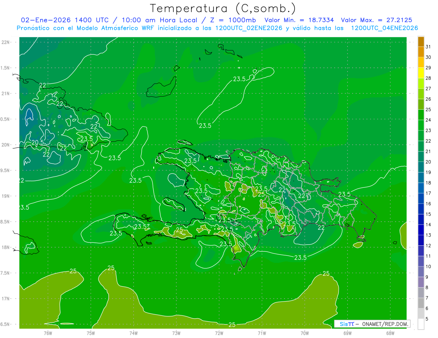Viewport: 438px width, 338px height.
Task: Click the "70W" longitude axis label
Action: (304, 333)
